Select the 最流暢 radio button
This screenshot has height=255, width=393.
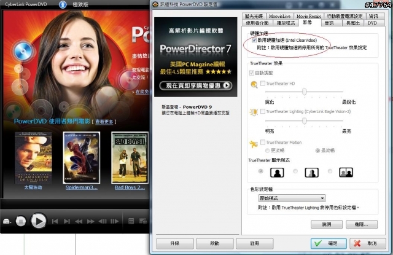click(317, 151)
